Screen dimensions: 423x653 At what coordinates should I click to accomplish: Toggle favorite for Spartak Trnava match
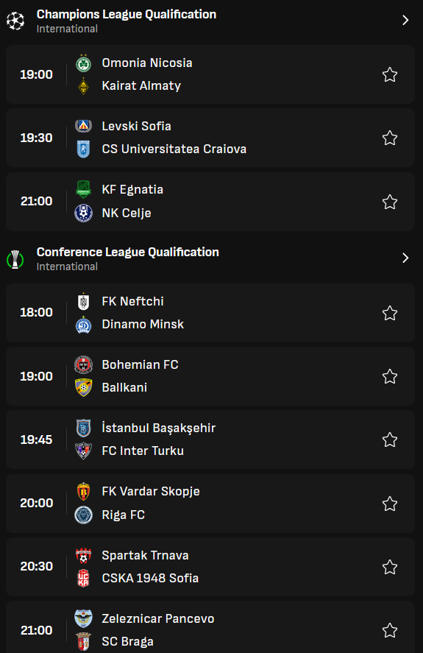tap(390, 567)
